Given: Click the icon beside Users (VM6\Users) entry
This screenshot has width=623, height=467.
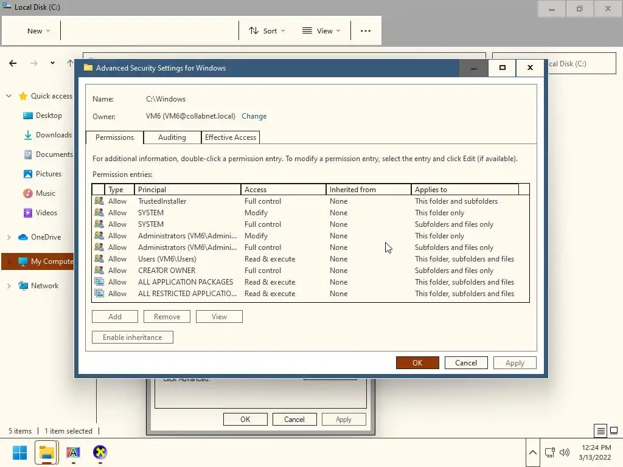Looking at the screenshot, I should pos(99,258).
